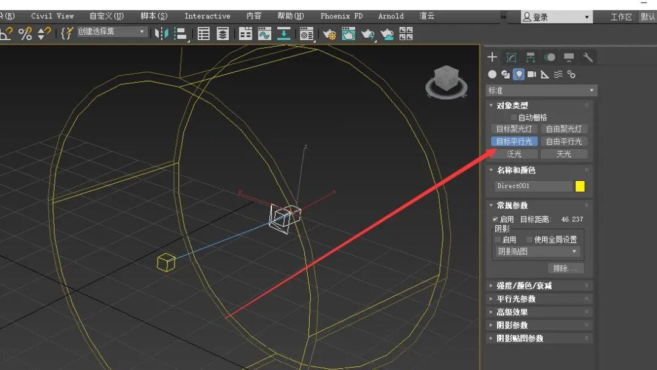
Task: Click the 目标平行光 button
Action: point(514,142)
